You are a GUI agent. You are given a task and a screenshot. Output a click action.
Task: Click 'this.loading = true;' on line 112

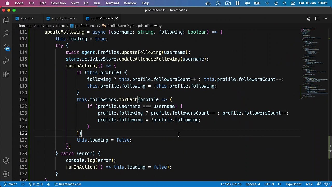pyautogui.click(x=81, y=39)
